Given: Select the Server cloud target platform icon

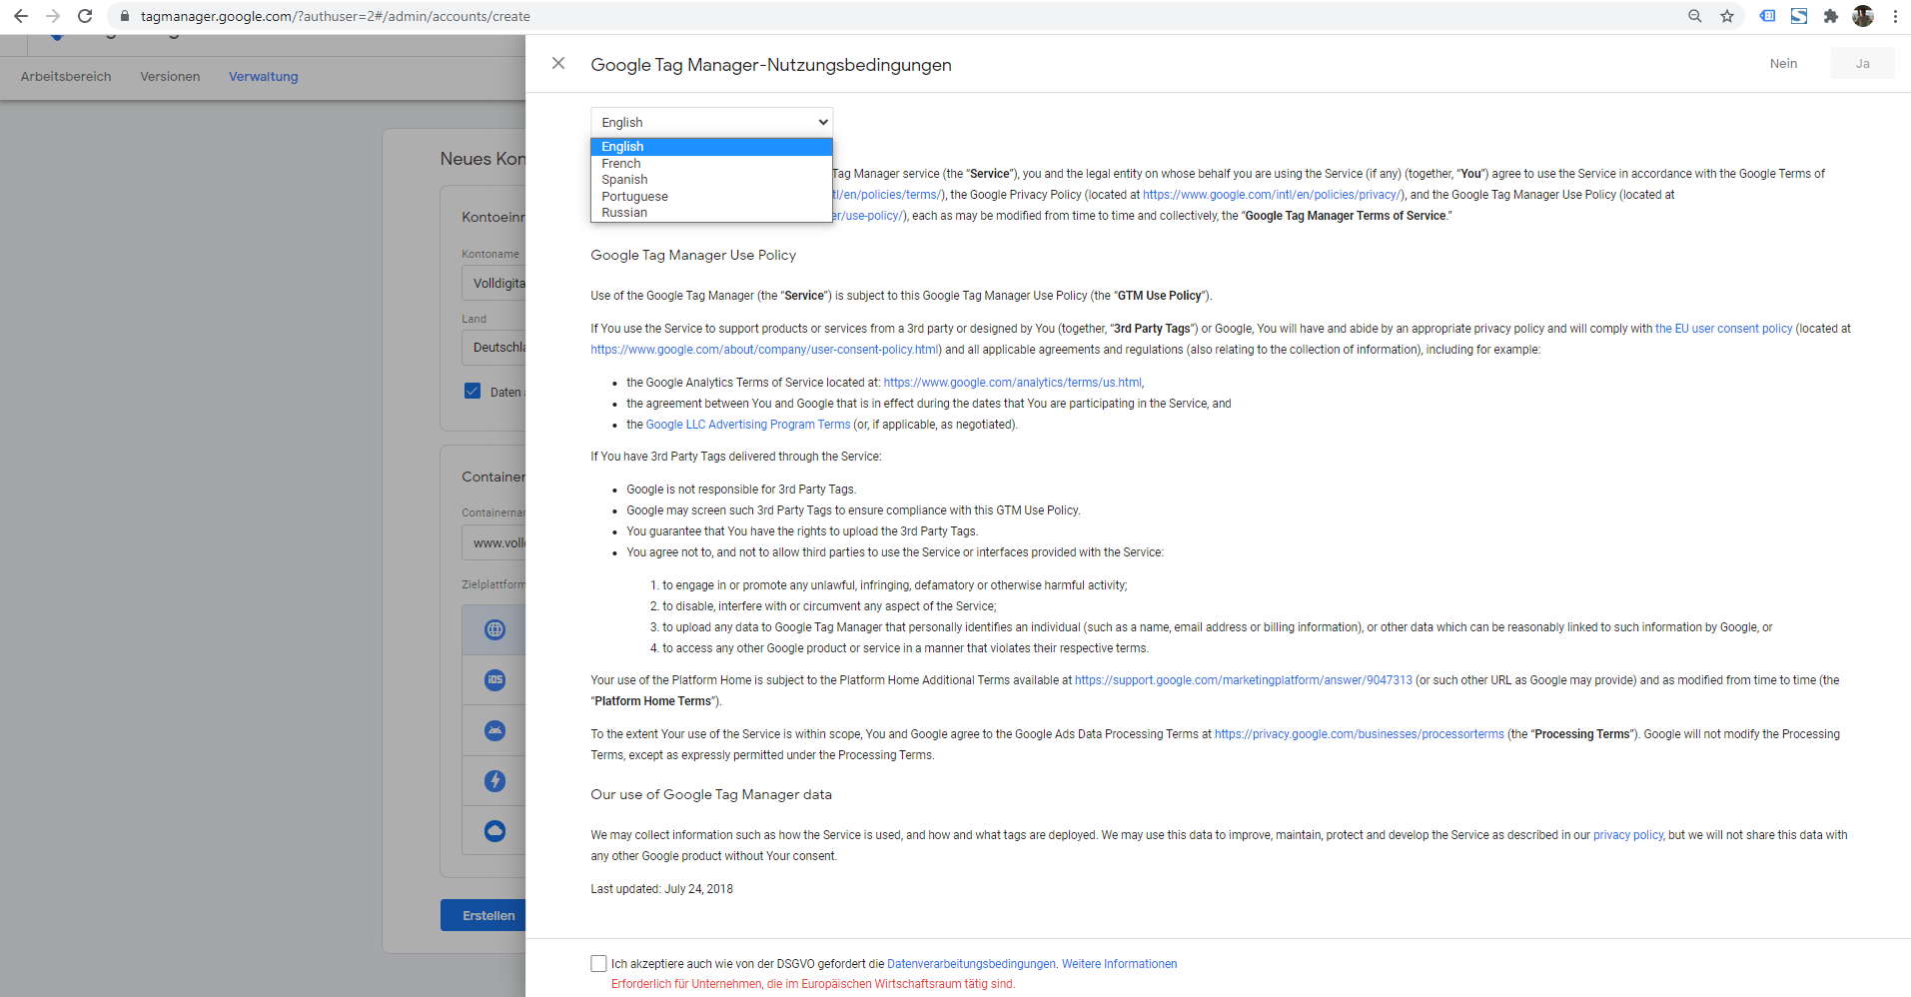Looking at the screenshot, I should 494,830.
